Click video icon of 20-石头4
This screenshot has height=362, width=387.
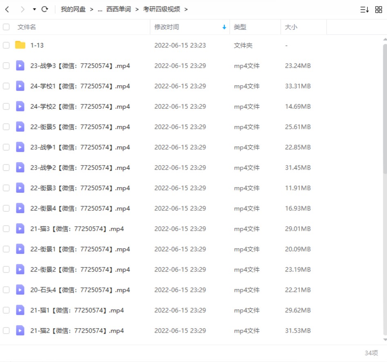tap(20, 290)
